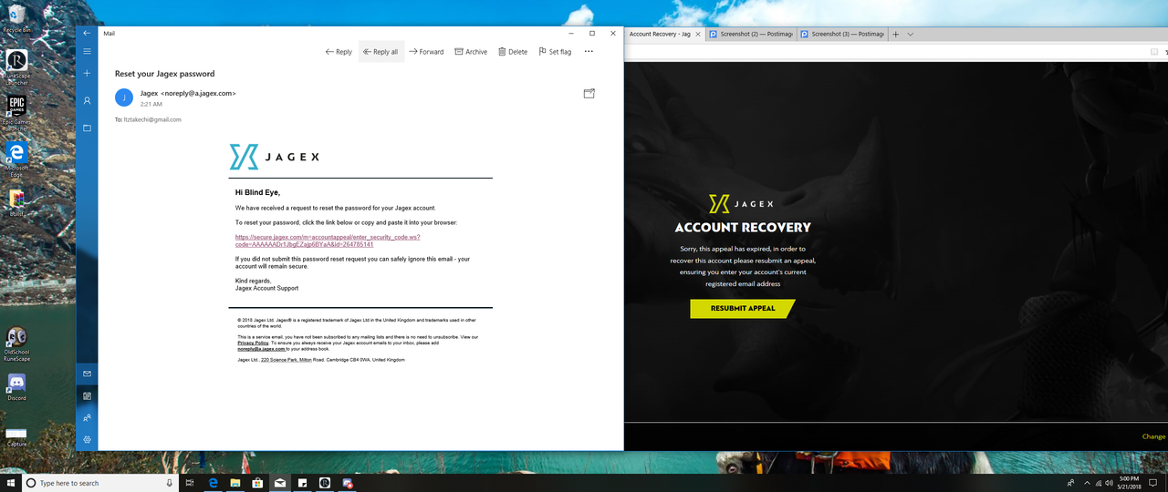Select the Epic Games Launcher desktop shortcut
This screenshot has height=492, width=1168.
[x=16, y=113]
